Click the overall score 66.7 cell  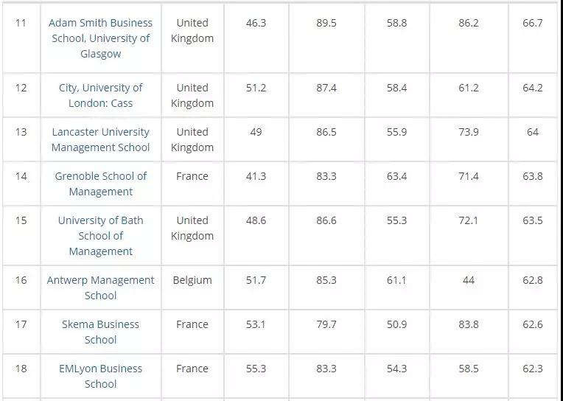(532, 23)
